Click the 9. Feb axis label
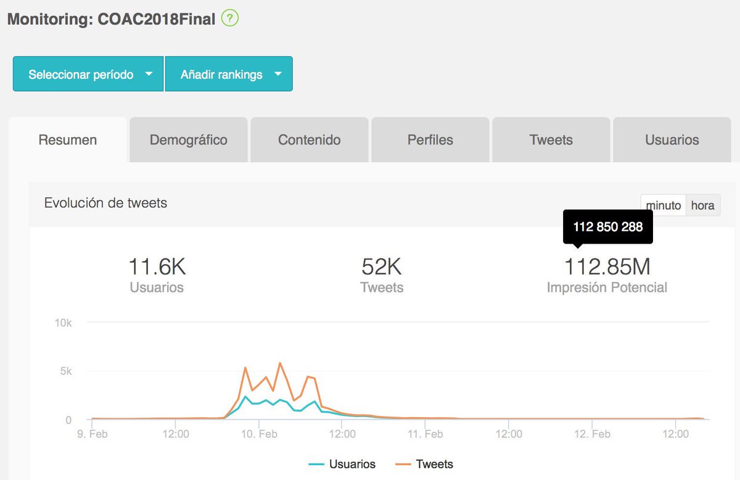Screen dimensions: 740x480 (x=92, y=434)
